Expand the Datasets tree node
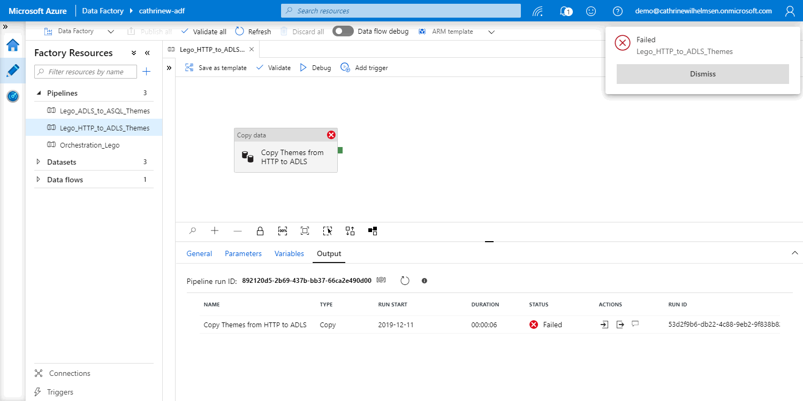The image size is (803, 401). 38,162
